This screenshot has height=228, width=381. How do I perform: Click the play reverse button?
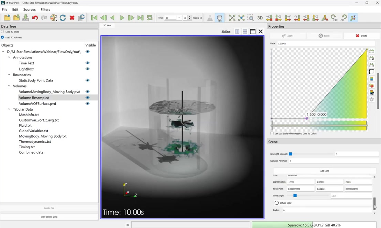point(113,18)
